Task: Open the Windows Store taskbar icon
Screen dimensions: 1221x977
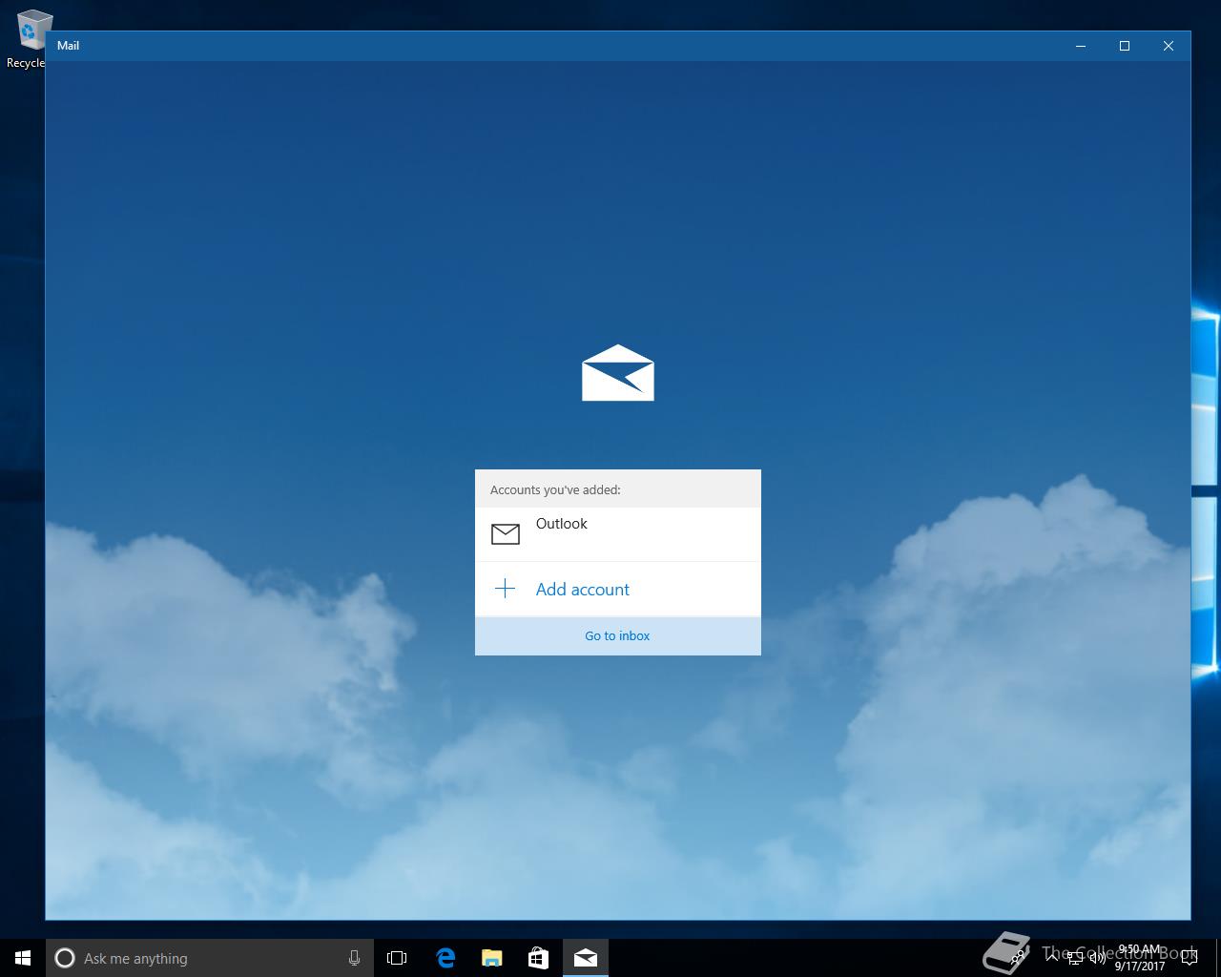Action: pyautogui.click(x=538, y=958)
